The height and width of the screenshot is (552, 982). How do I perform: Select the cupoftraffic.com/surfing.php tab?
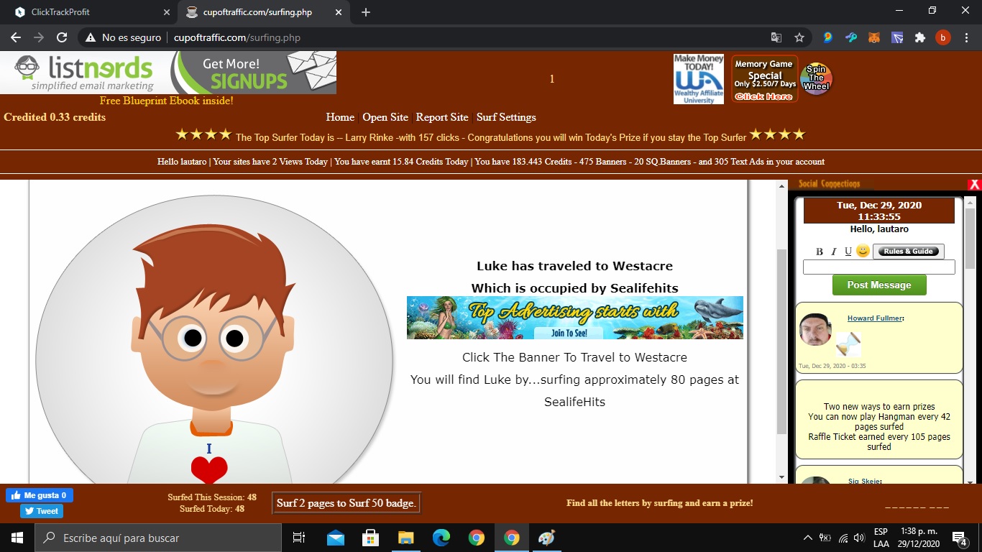[264, 12]
